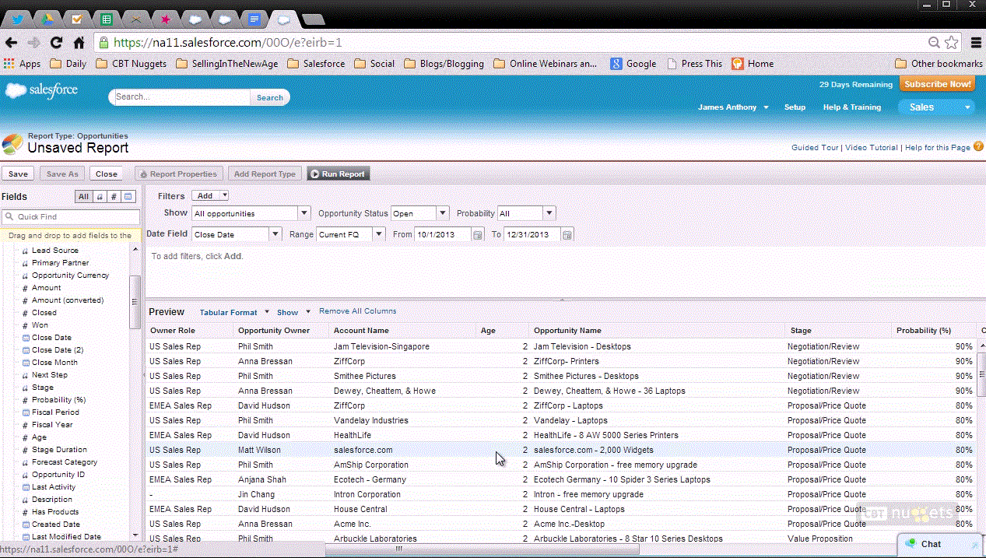The width and height of the screenshot is (986, 558).
Task: Click the Report Properties gear button
Action: click(179, 174)
